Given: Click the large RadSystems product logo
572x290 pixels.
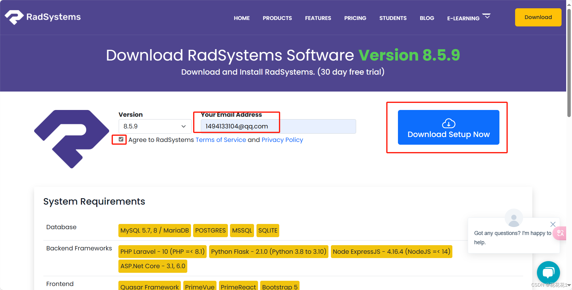Looking at the screenshot, I should tap(72, 139).
